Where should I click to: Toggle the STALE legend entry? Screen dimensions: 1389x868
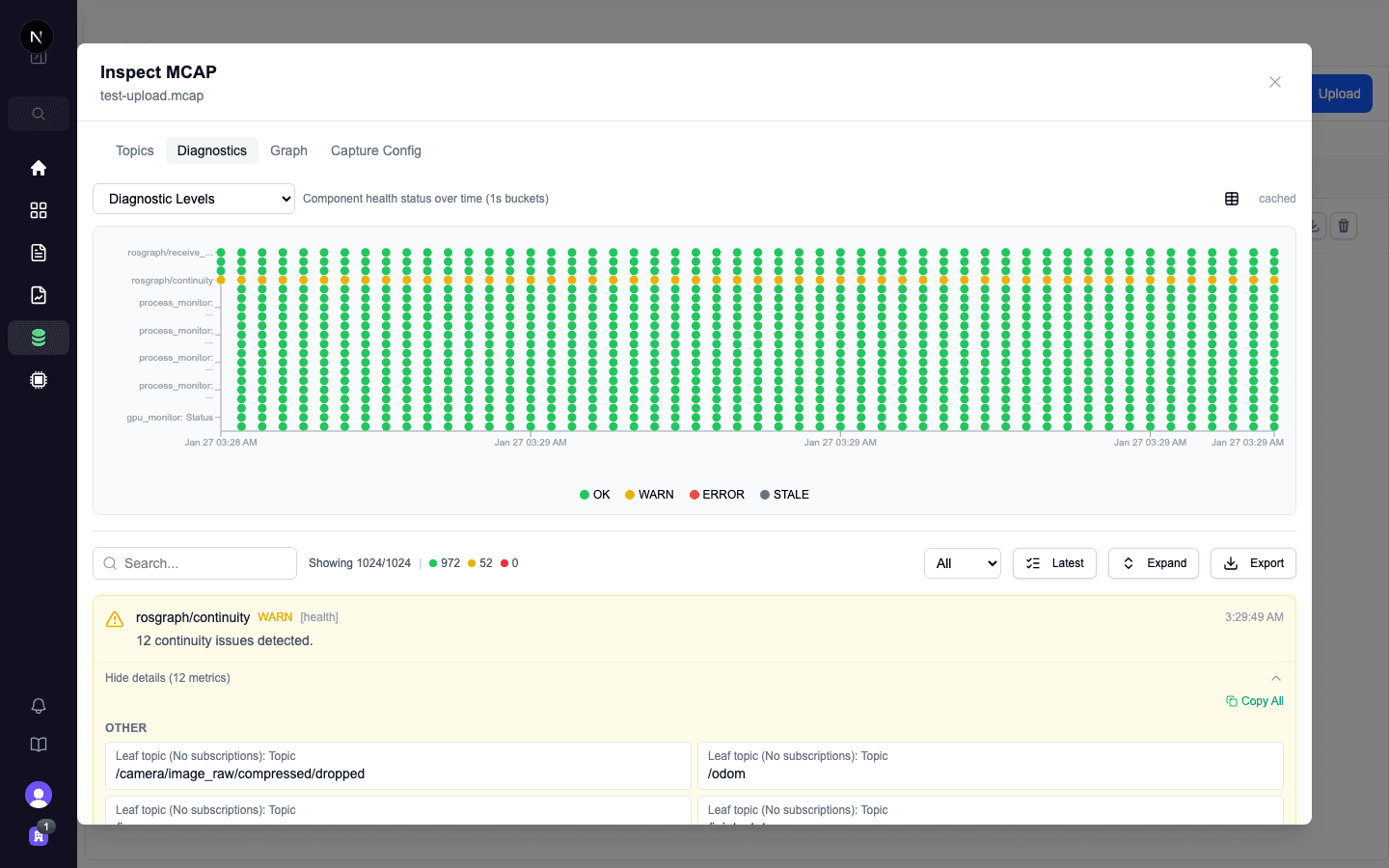tap(784, 495)
